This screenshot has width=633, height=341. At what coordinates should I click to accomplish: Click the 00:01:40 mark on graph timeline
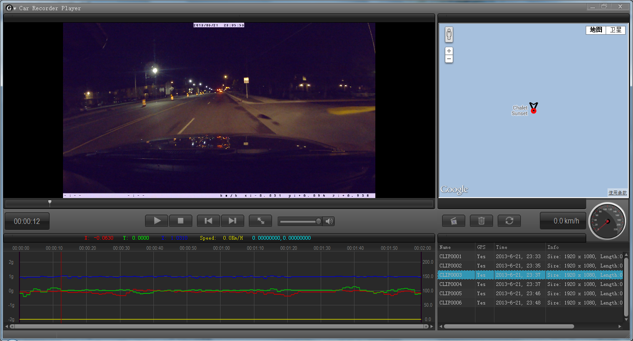(x=355, y=248)
